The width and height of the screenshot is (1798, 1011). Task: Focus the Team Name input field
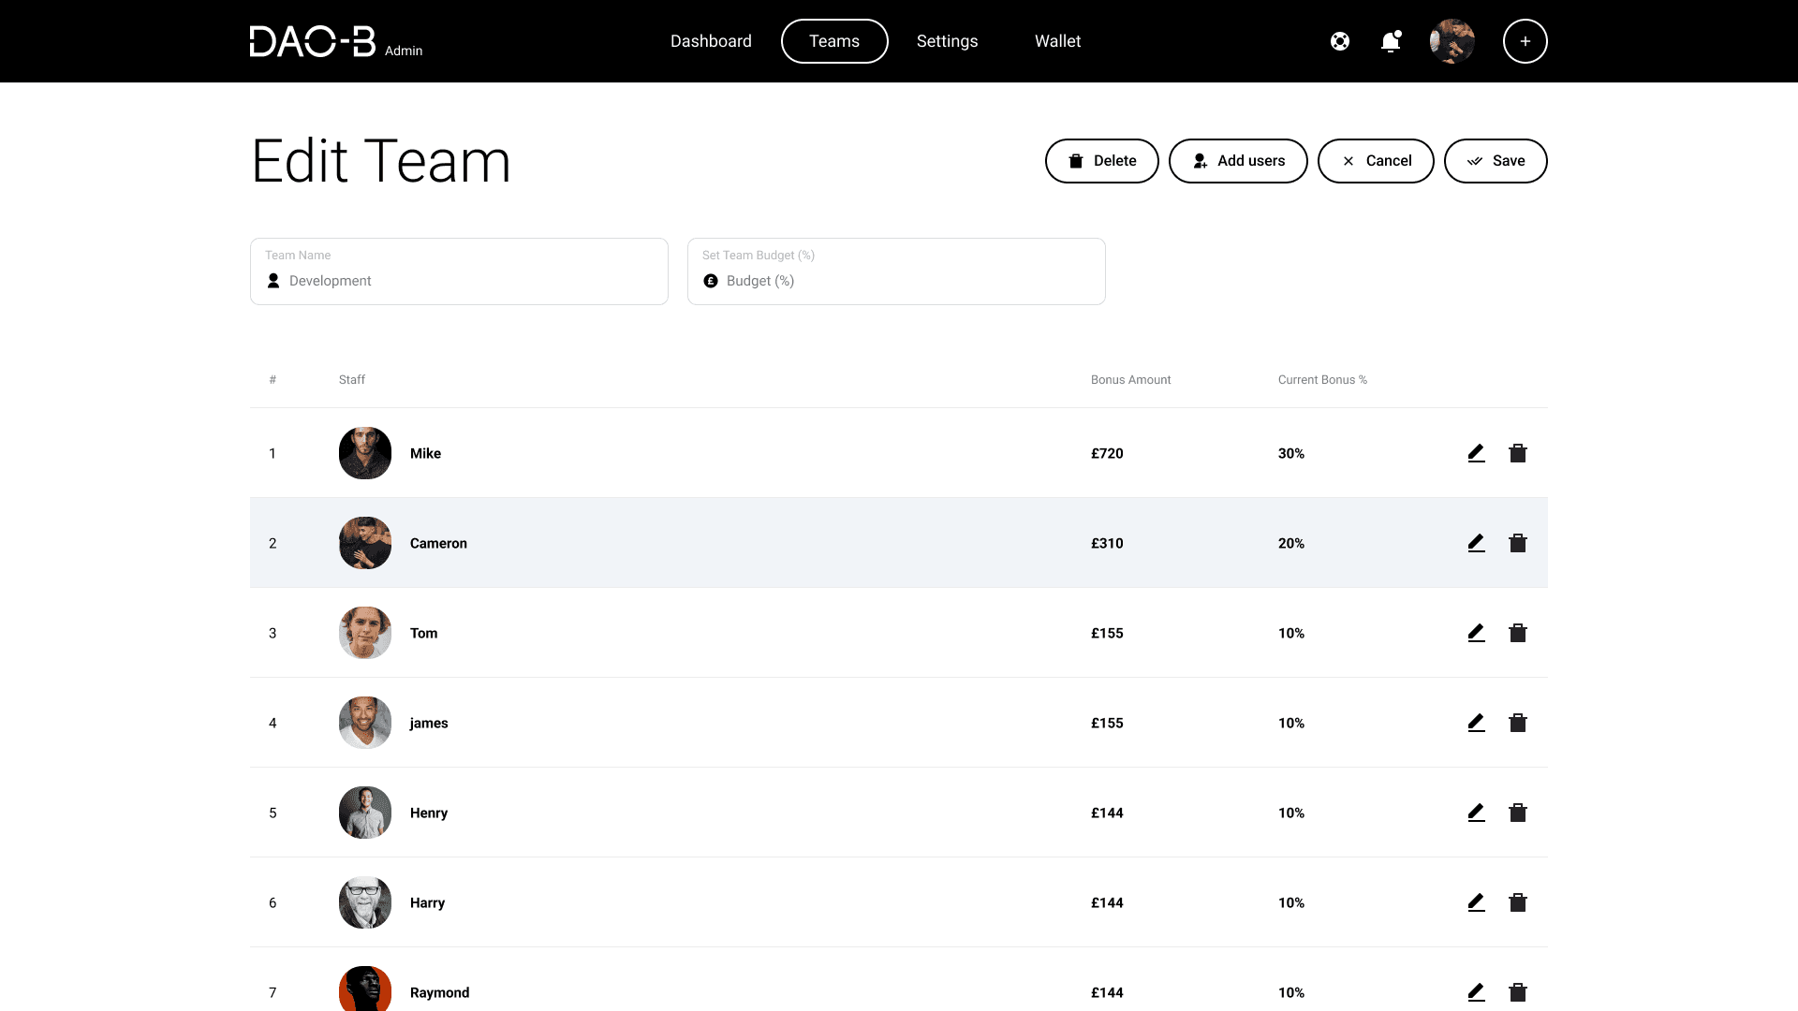pyautogui.click(x=459, y=271)
